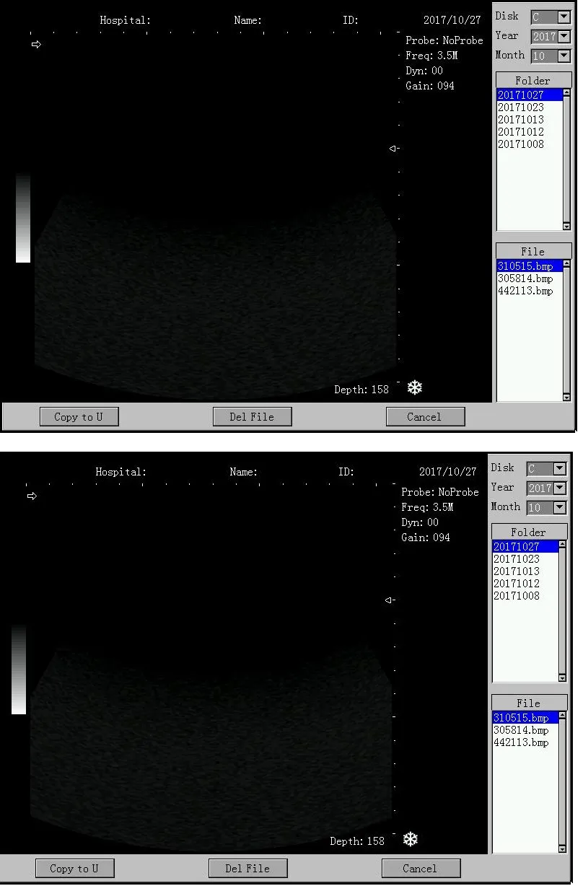Click left-pointing depth marker triangle in upper view
The width and height of the screenshot is (583, 886).
pos(393,149)
